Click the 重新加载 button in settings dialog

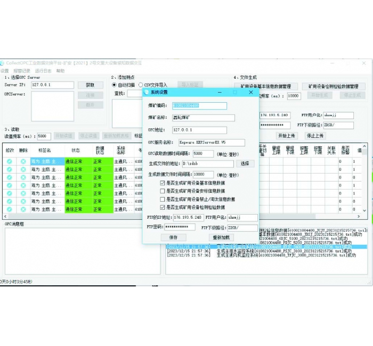[x=222, y=237]
